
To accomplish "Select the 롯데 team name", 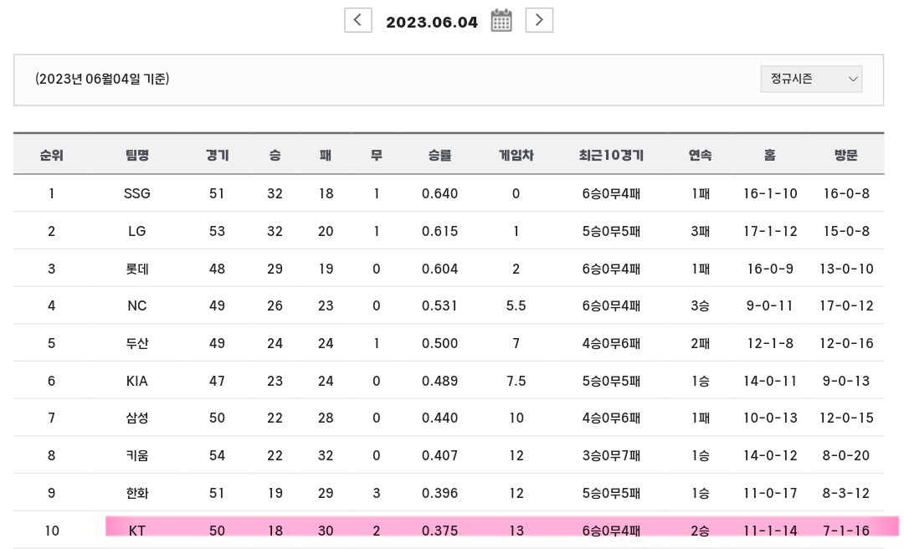I will (x=137, y=269).
